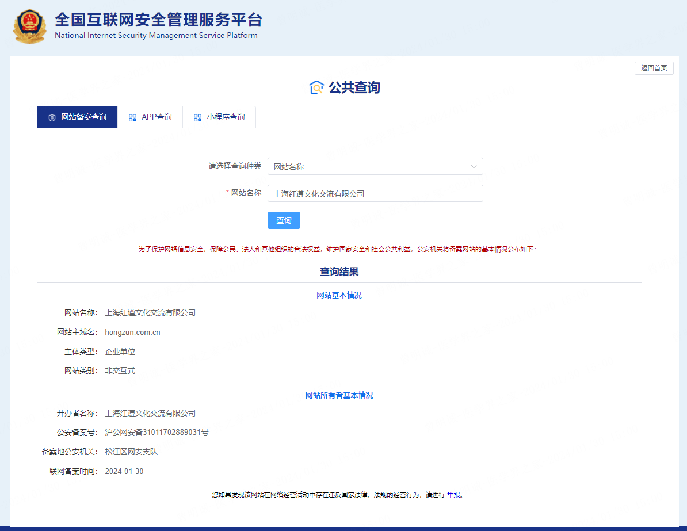
Task: Click the grid icon beside APP查询
Action: click(132, 117)
